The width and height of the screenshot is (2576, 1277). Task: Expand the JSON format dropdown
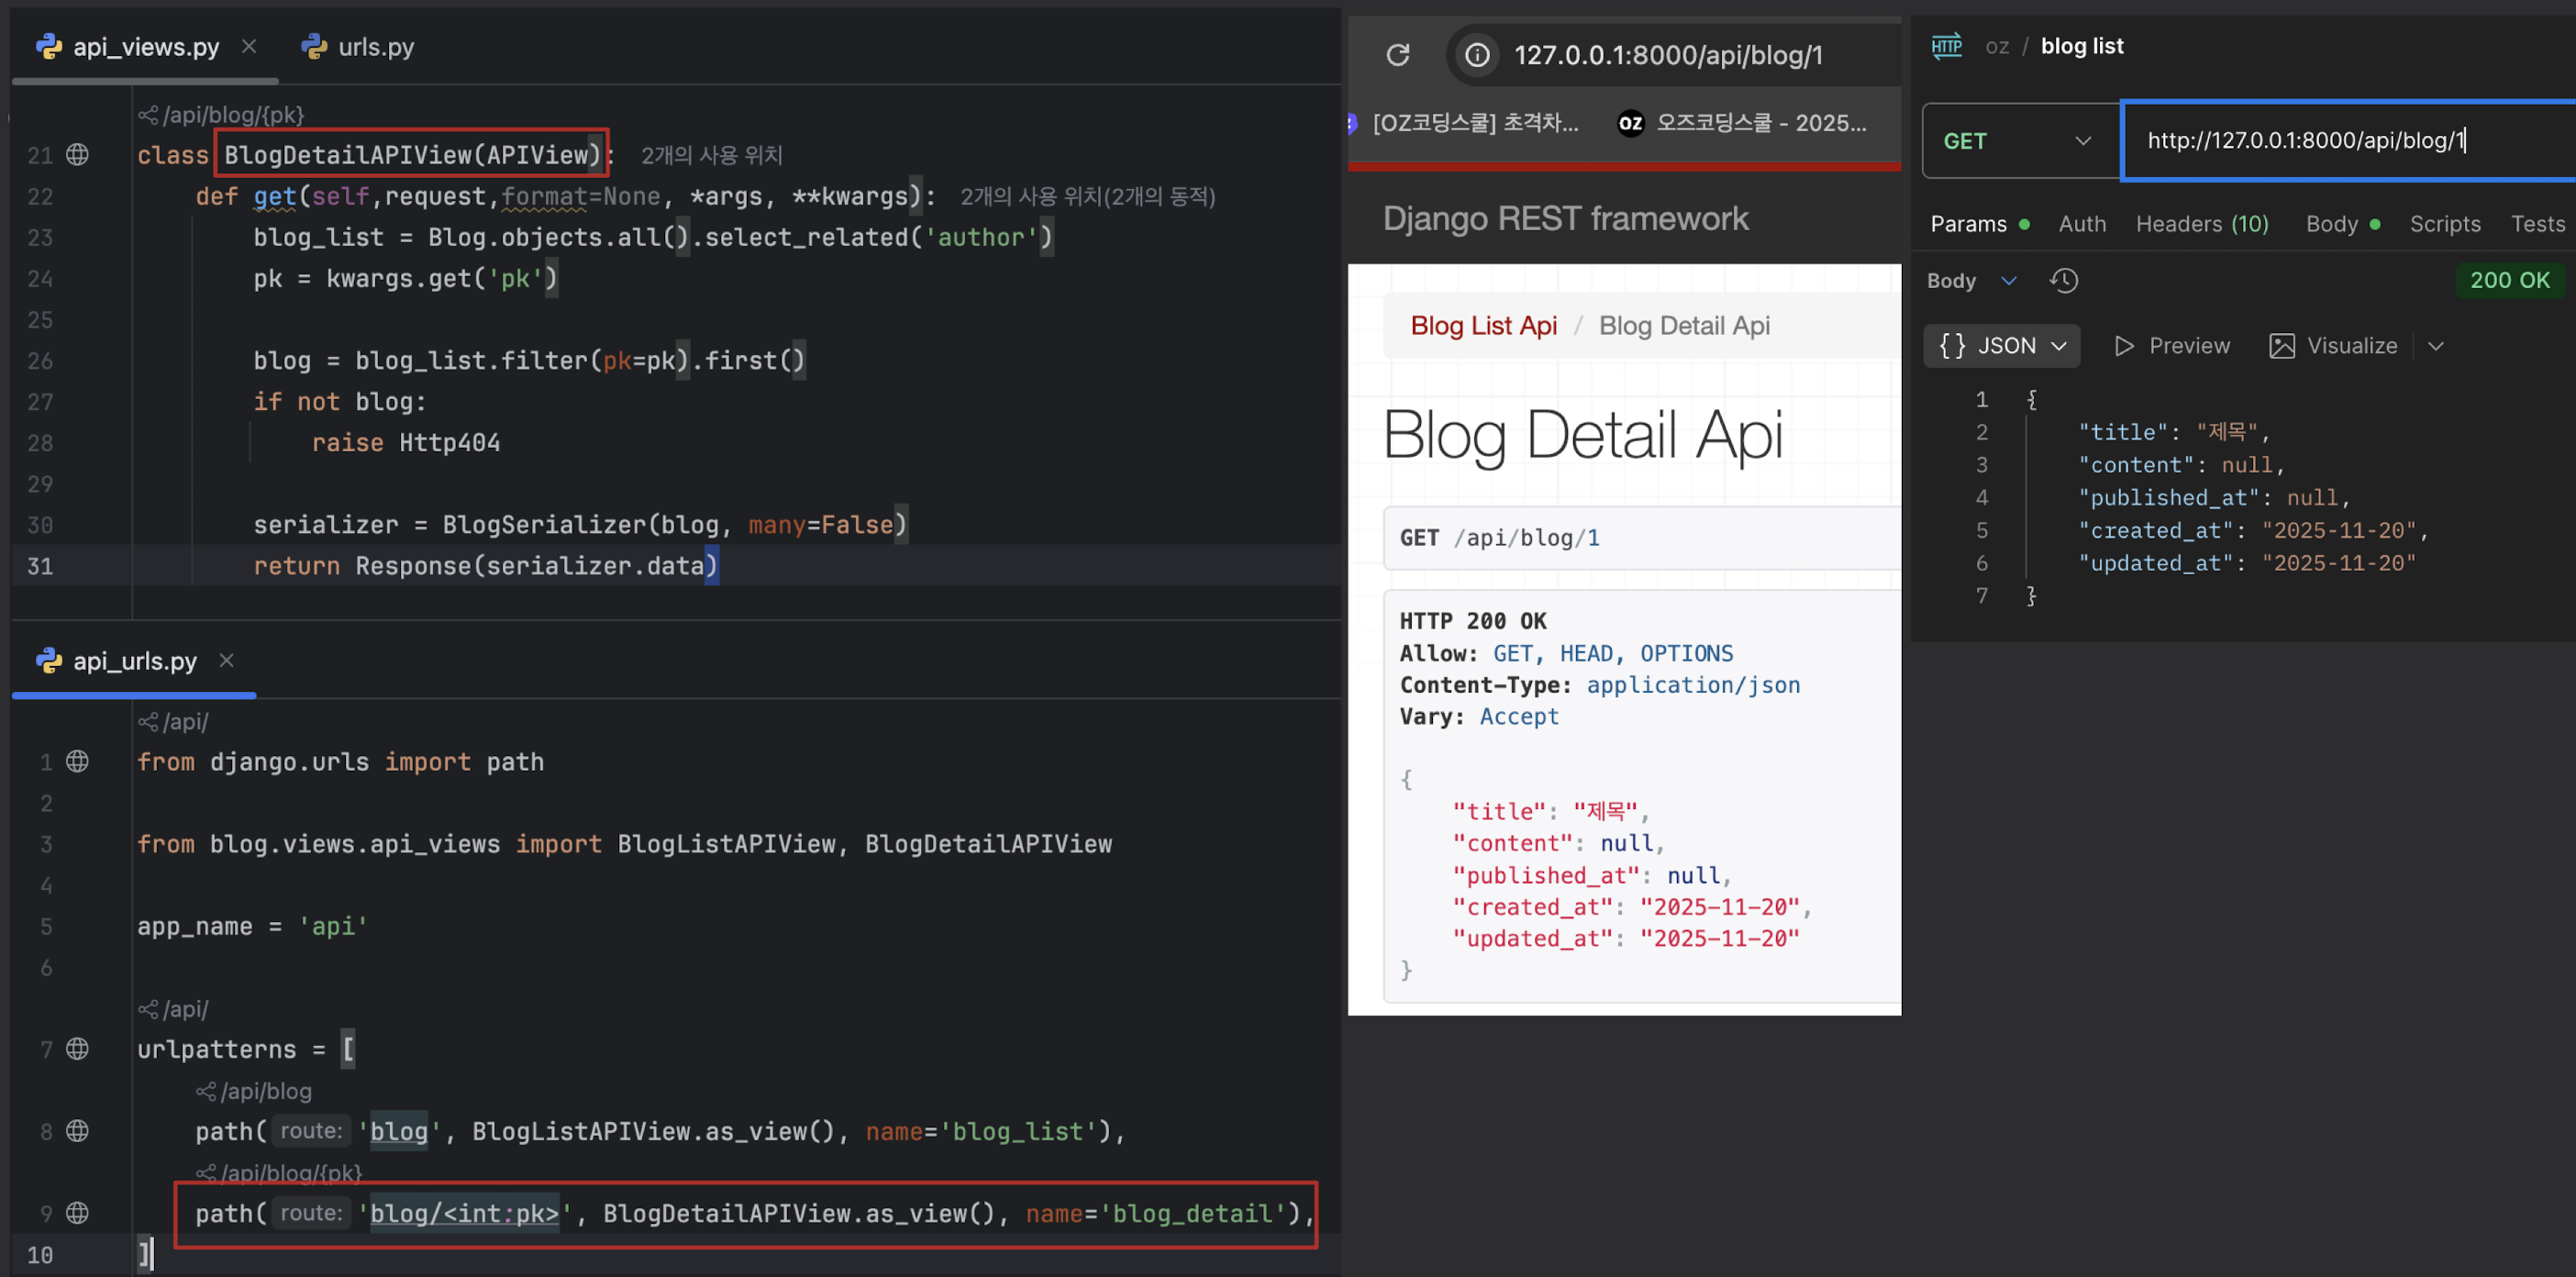click(x=2002, y=346)
